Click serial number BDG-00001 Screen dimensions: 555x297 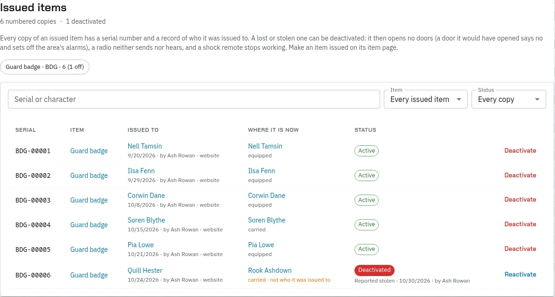(x=33, y=151)
